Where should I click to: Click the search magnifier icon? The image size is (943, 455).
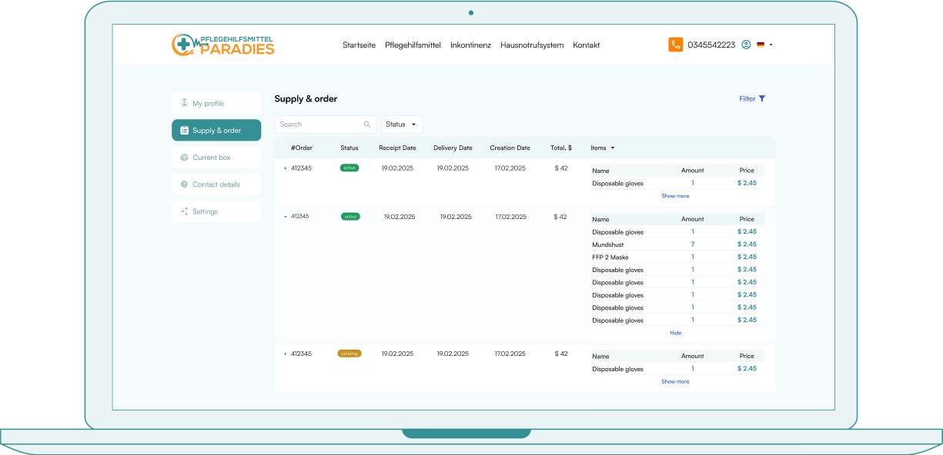pyautogui.click(x=367, y=124)
